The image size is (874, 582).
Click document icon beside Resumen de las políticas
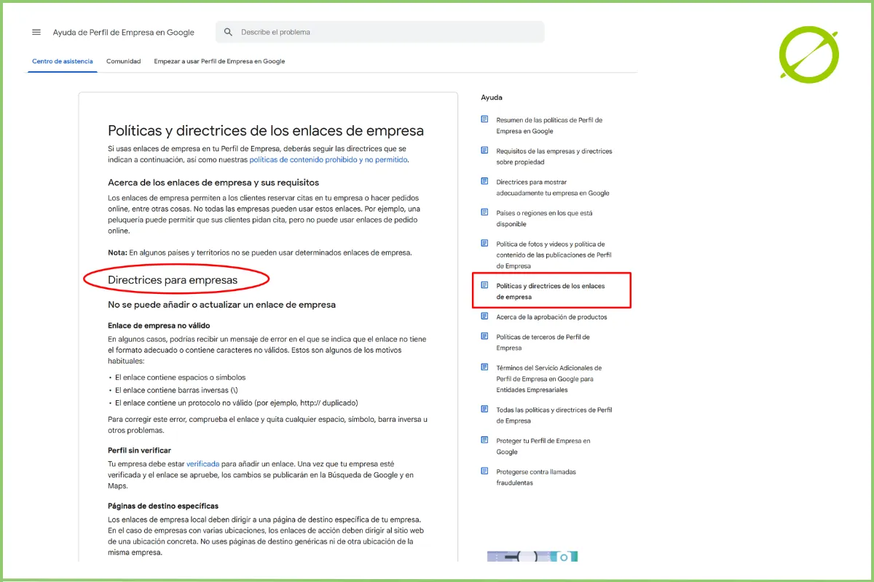(x=485, y=119)
